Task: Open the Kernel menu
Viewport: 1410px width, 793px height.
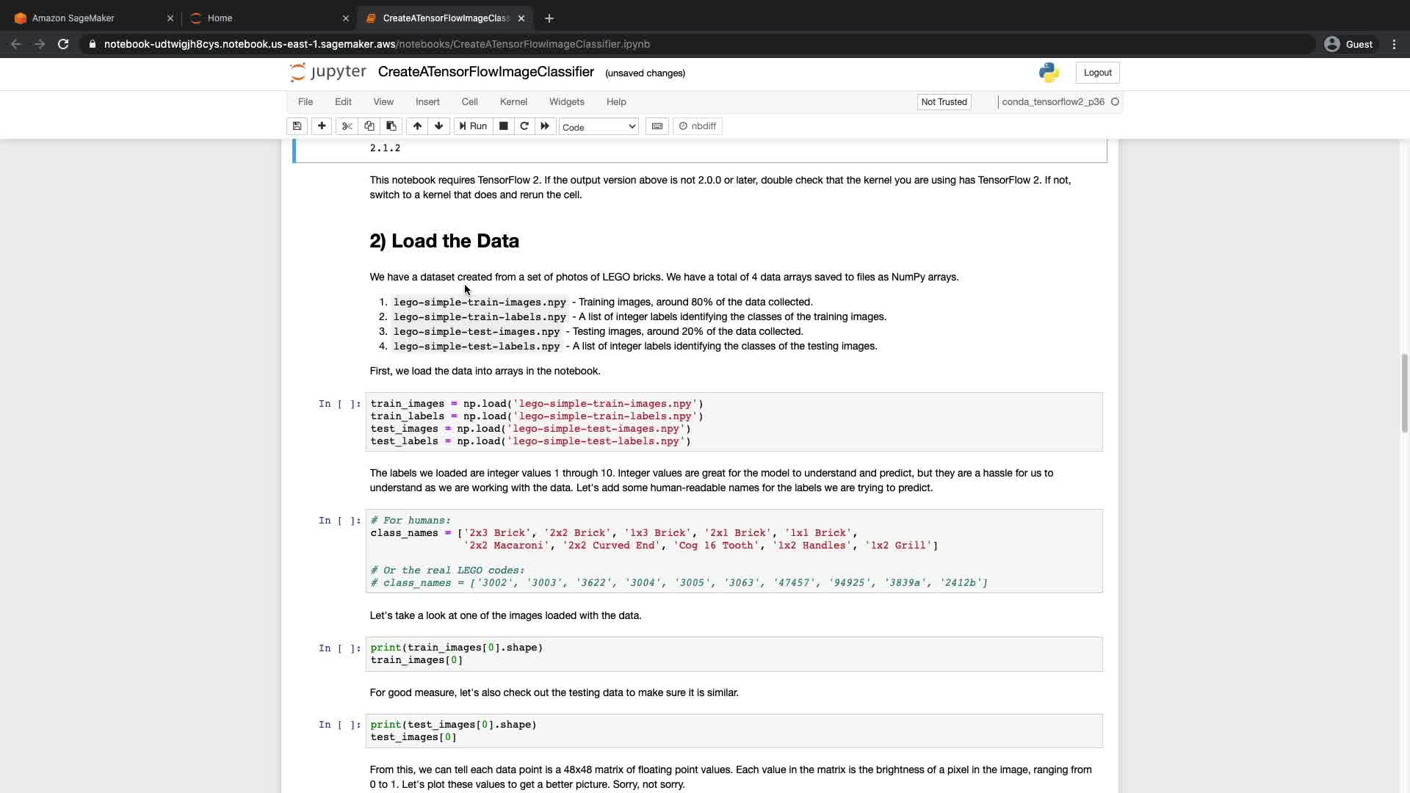Action: pos(513,102)
